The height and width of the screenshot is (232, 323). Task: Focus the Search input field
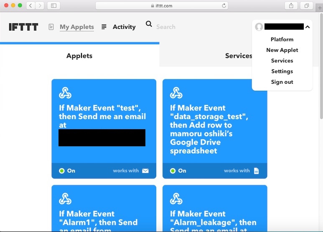pos(166,27)
